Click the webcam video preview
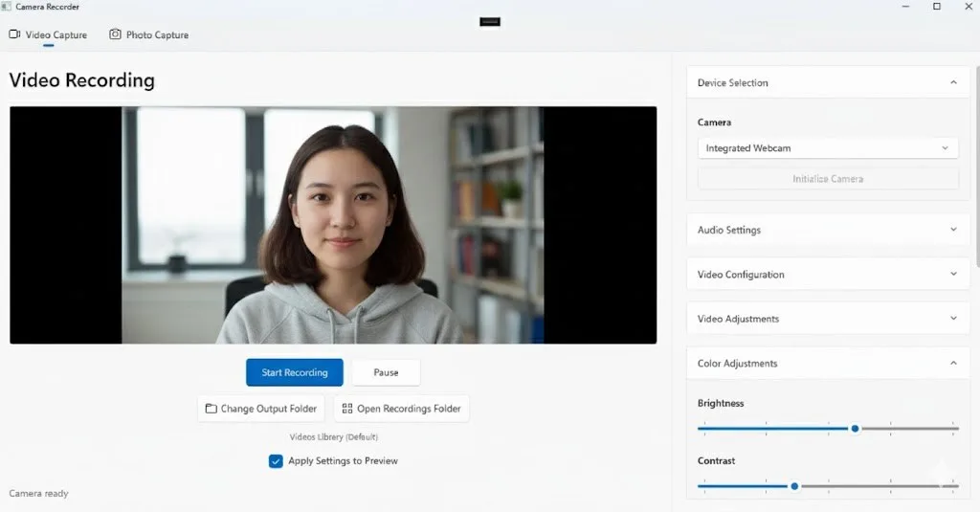 (x=333, y=225)
